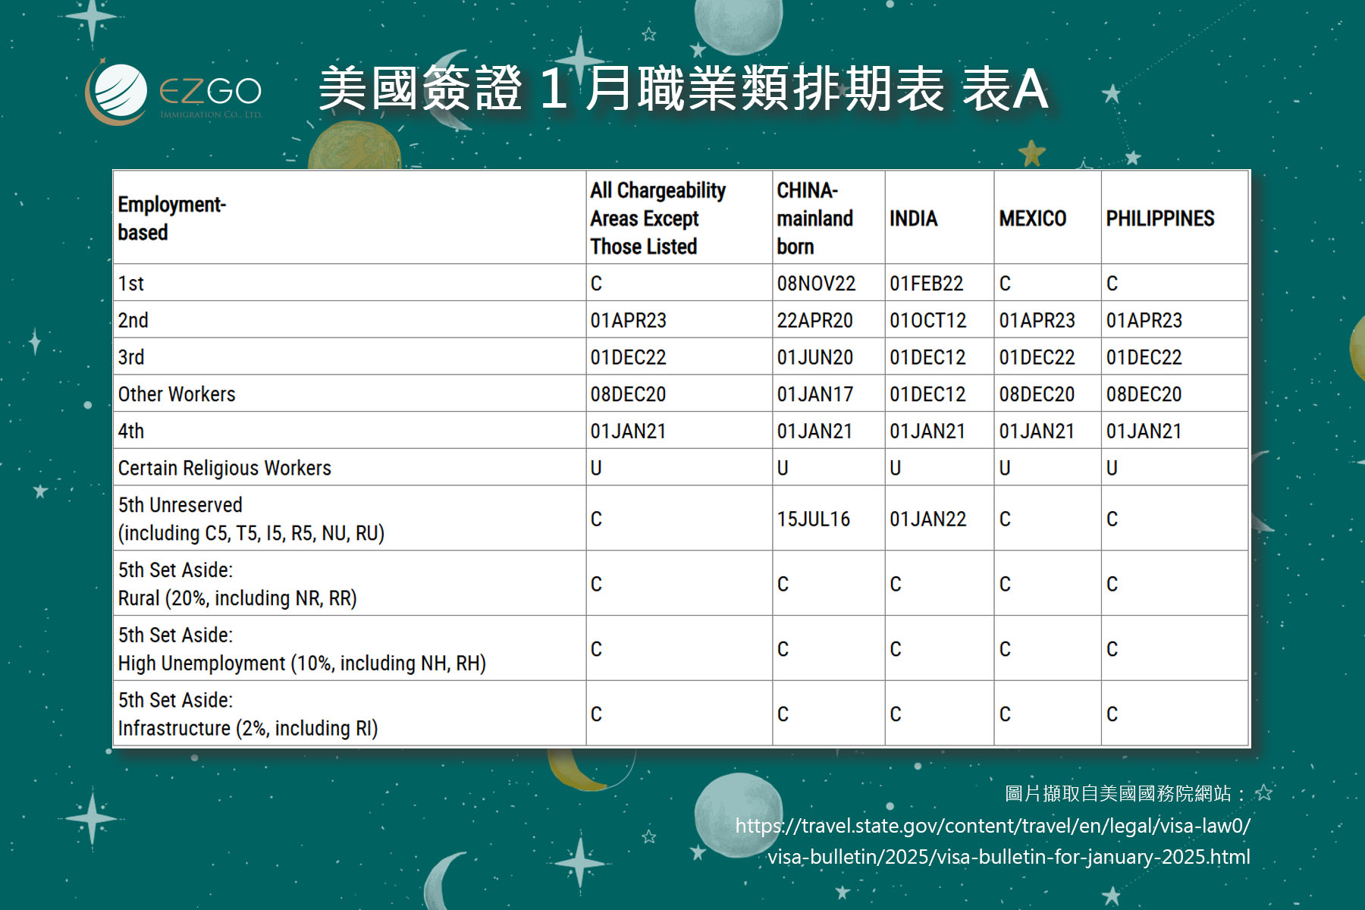This screenshot has width=1365, height=910.
Task: Select the 22APR20 China 2nd preference cell
Action: (814, 321)
